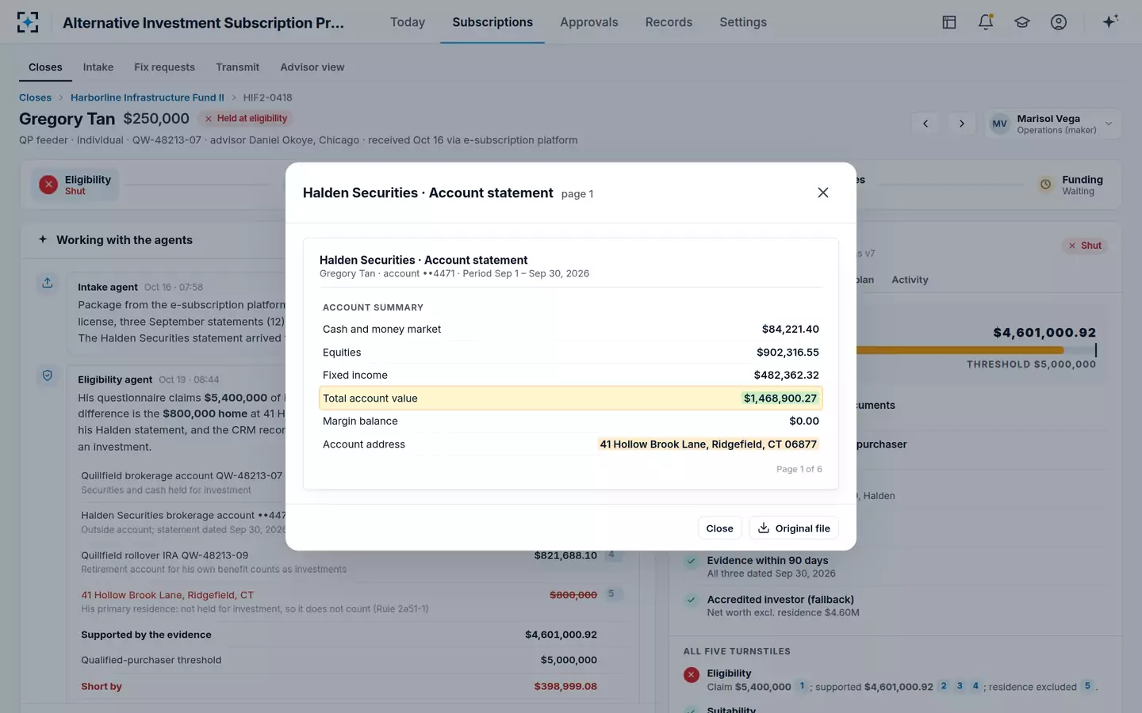The width and height of the screenshot is (1142, 713).
Task: Open Harborline Infrastructure Fund II breadcrumb
Action: [x=148, y=97]
